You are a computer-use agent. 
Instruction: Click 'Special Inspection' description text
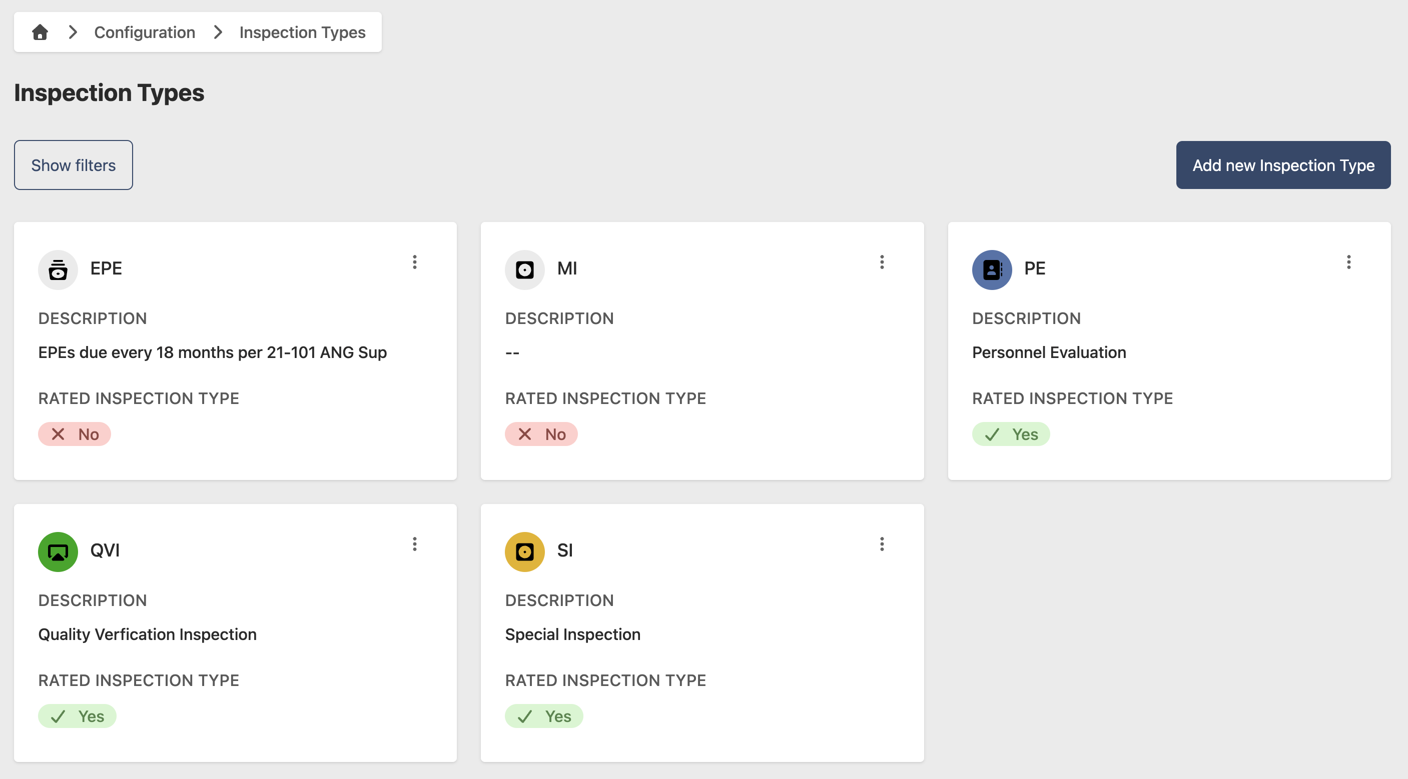573,634
